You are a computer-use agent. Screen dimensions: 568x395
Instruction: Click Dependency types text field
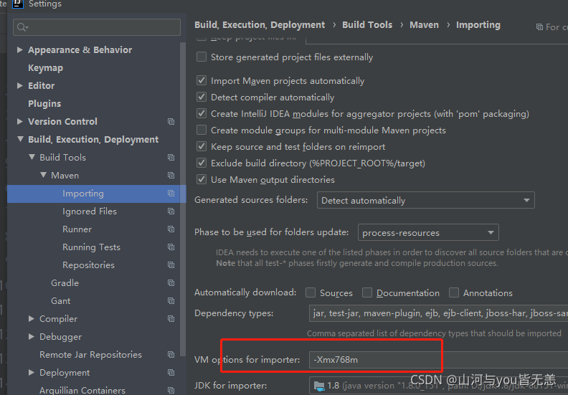tap(438, 313)
